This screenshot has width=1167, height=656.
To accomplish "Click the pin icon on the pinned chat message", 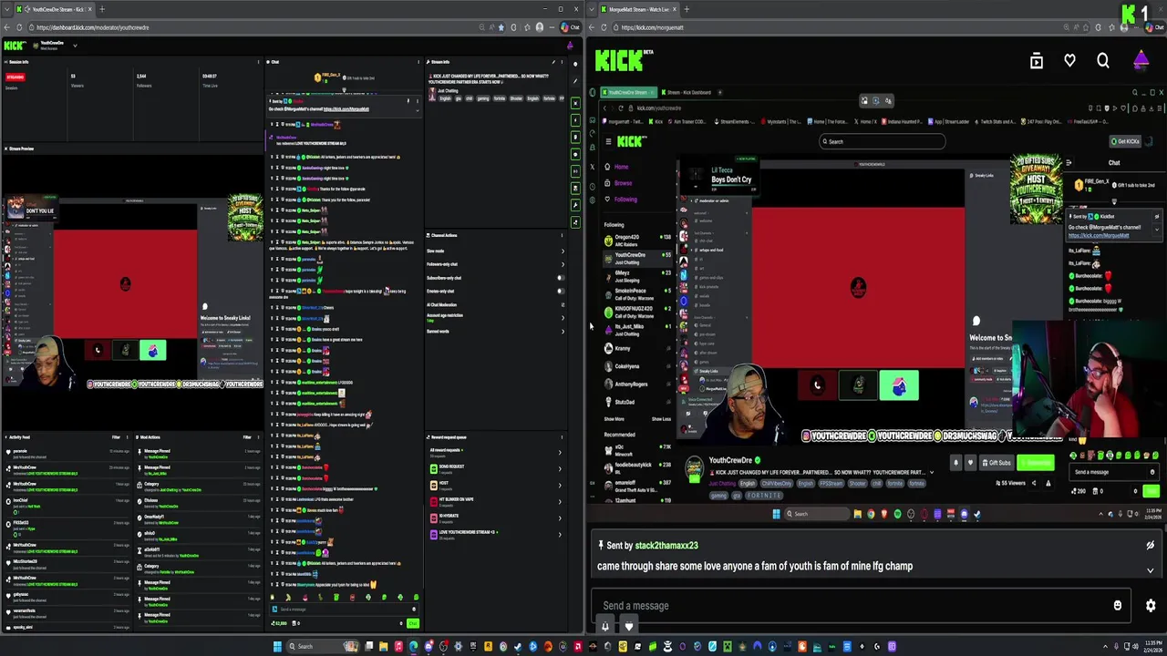I will pos(408,100).
